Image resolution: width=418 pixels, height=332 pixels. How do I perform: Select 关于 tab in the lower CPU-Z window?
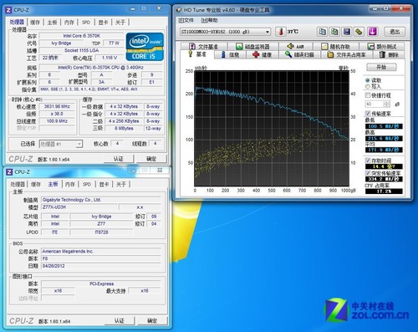point(121,184)
